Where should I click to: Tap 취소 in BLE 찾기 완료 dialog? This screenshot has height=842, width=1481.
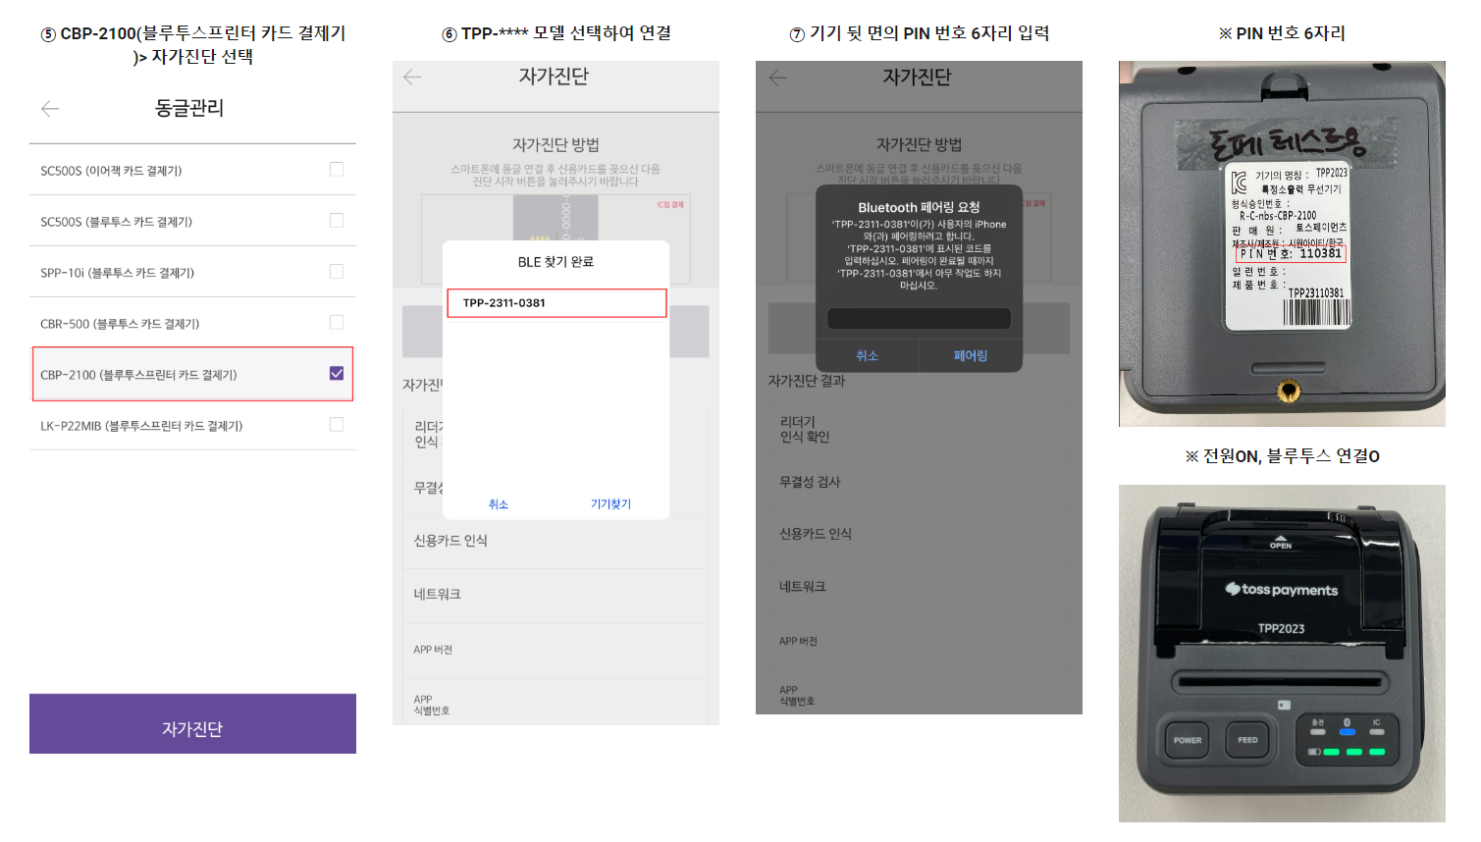[x=499, y=504]
